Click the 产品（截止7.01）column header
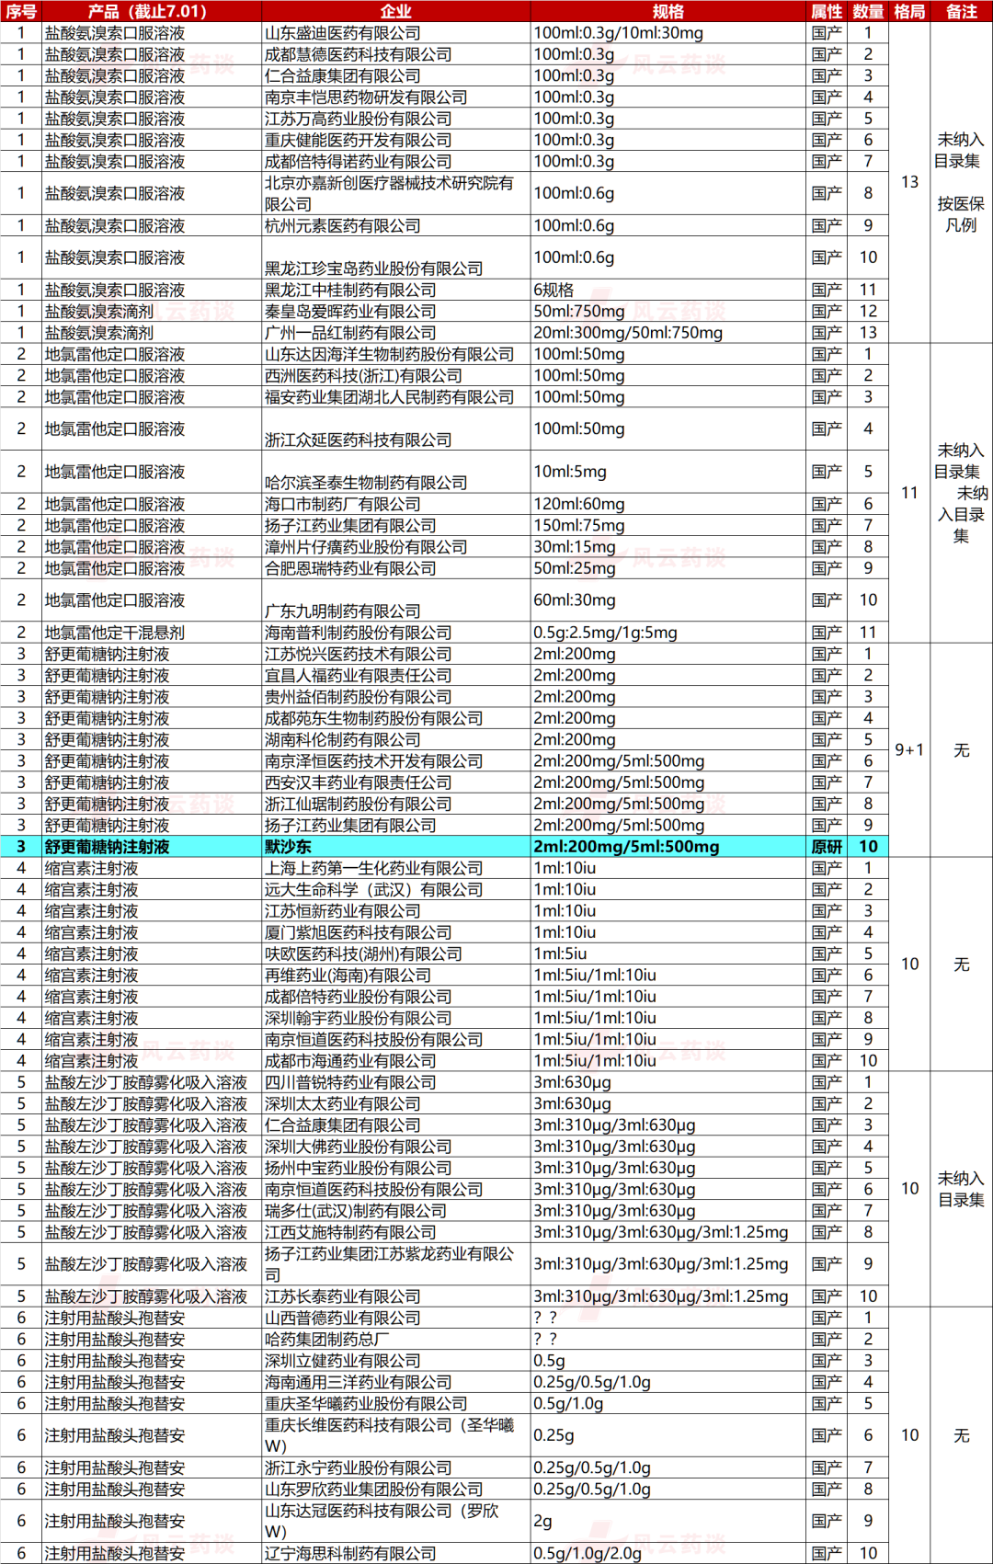The height and width of the screenshot is (1564, 993). (152, 11)
